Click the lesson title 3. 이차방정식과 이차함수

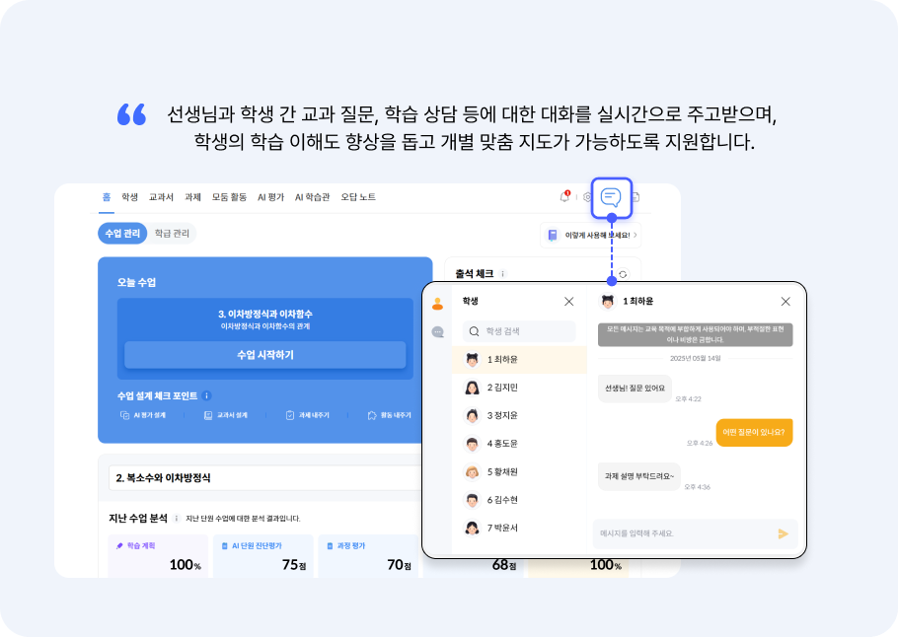[265, 315]
